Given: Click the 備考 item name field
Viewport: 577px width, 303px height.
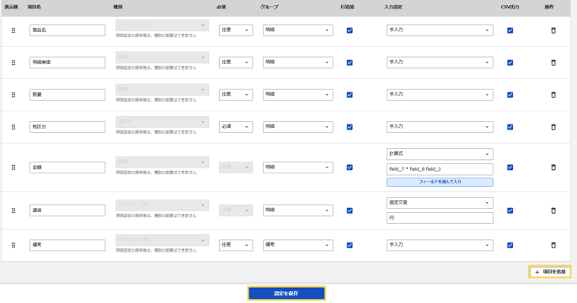Looking at the screenshot, I should (x=67, y=245).
